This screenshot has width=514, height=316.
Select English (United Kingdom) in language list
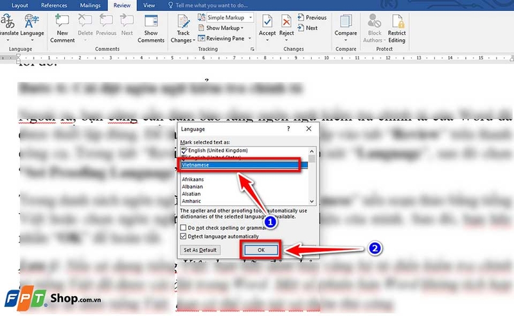[244, 150]
